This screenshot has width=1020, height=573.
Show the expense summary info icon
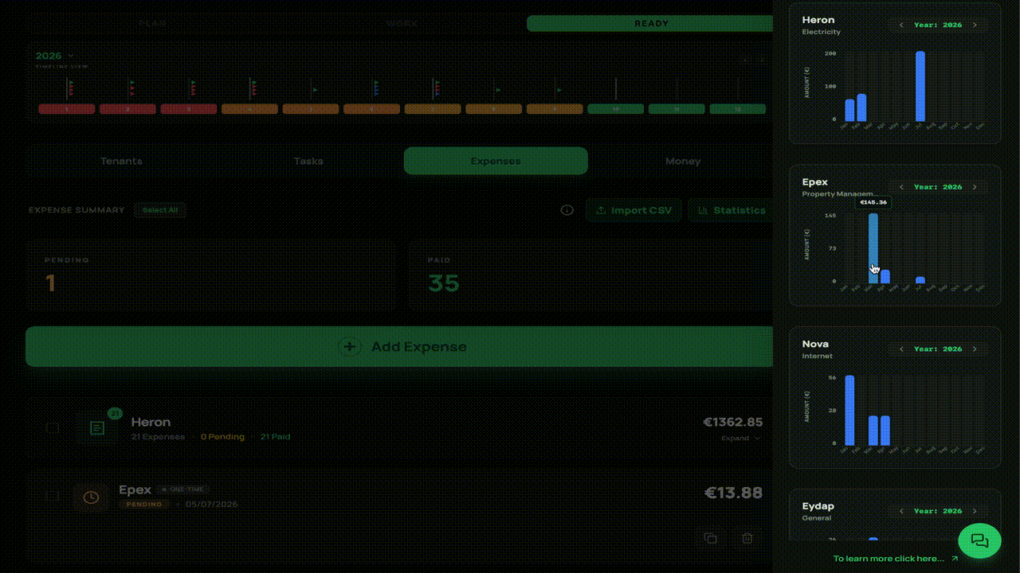[567, 210]
